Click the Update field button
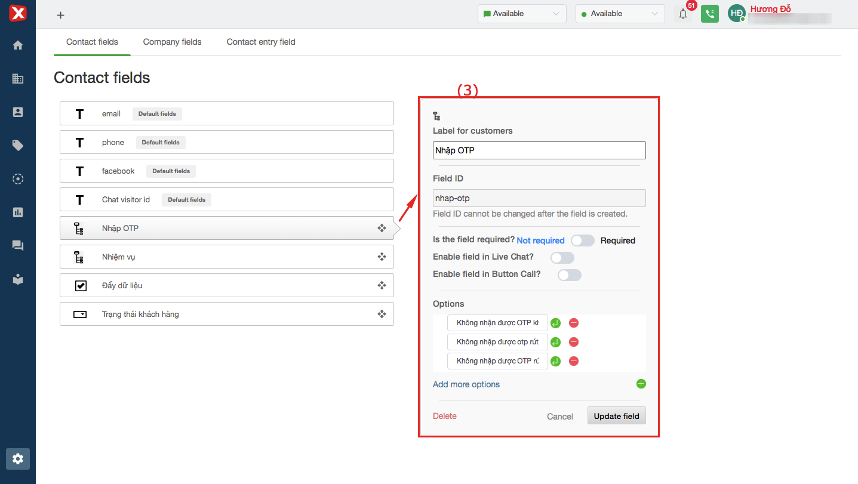Viewport: 858px width, 484px height. pos(616,416)
